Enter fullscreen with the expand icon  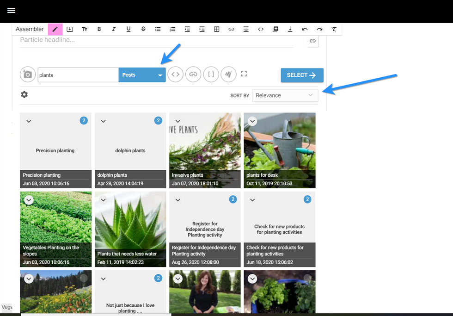pyautogui.click(x=244, y=74)
